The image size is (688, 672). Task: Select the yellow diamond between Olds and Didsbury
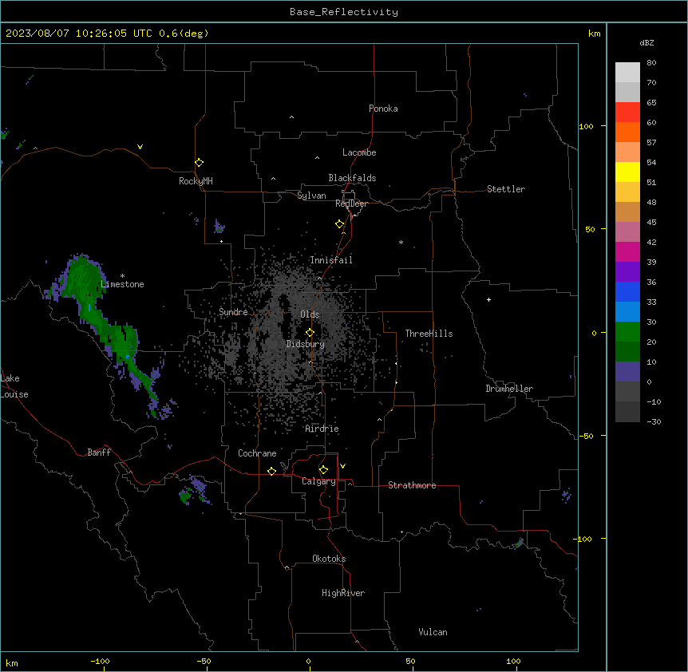(x=310, y=333)
